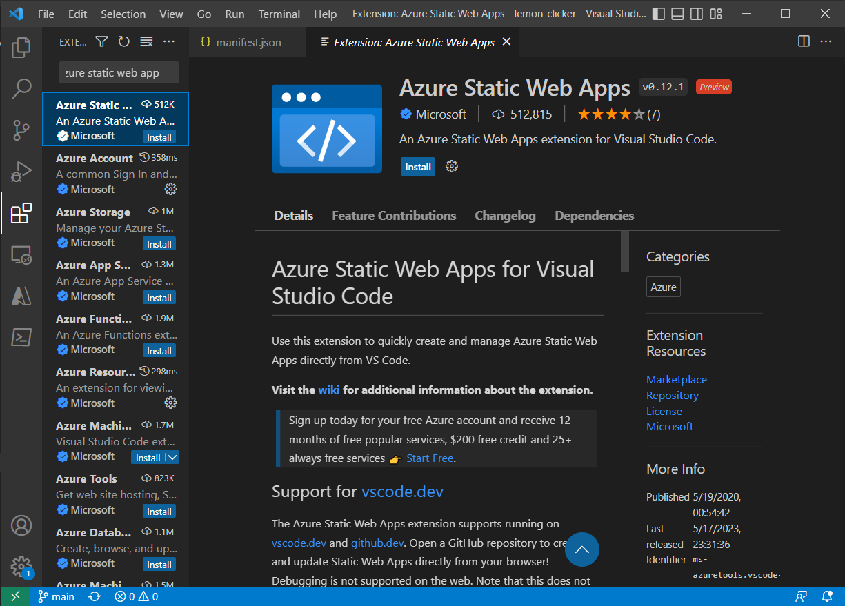Open the License resource link
The height and width of the screenshot is (606, 845).
tap(664, 412)
